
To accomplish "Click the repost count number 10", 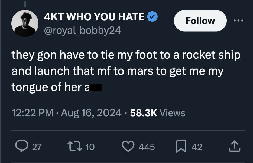I will pos(90,147).
